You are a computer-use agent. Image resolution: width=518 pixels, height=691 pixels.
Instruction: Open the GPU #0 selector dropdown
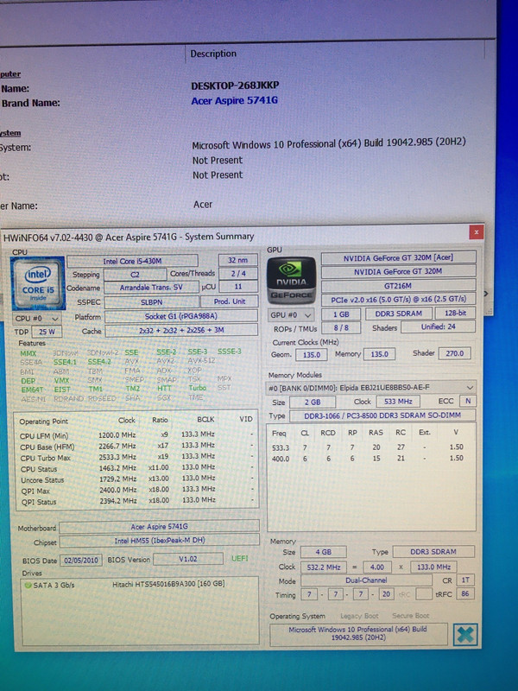291,315
